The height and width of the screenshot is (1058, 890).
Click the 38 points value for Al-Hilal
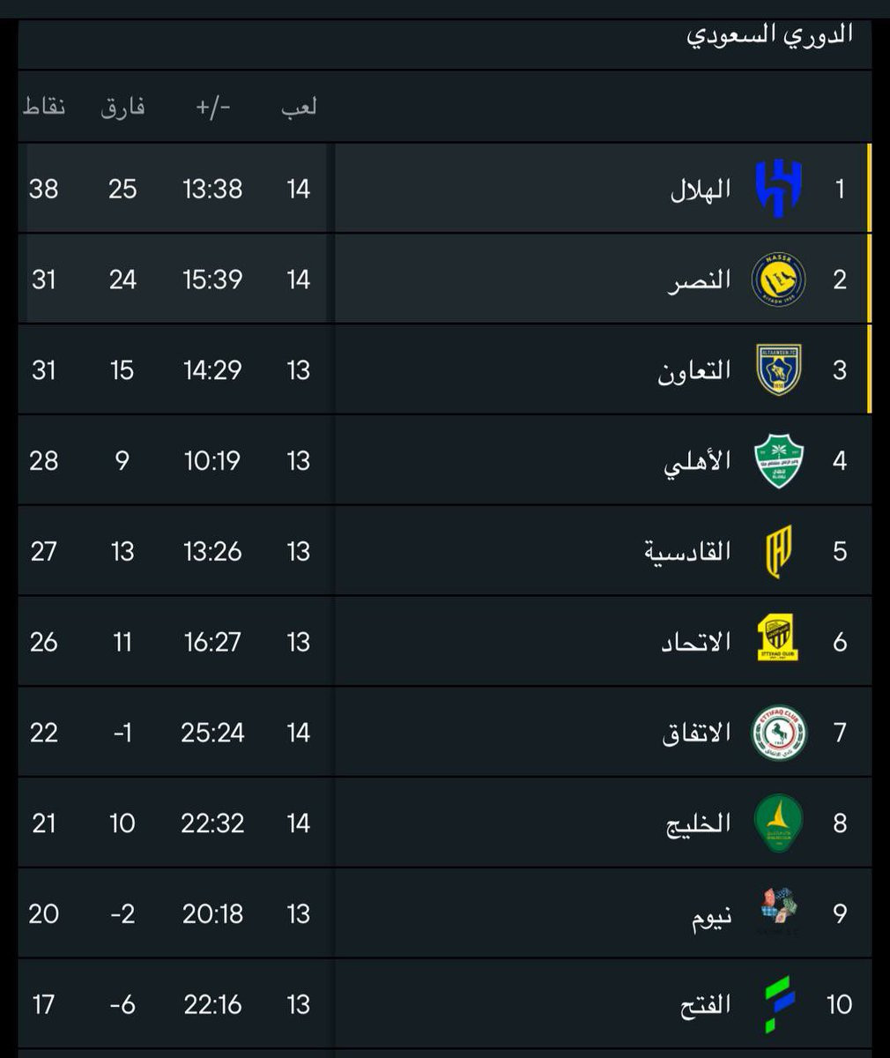44,189
